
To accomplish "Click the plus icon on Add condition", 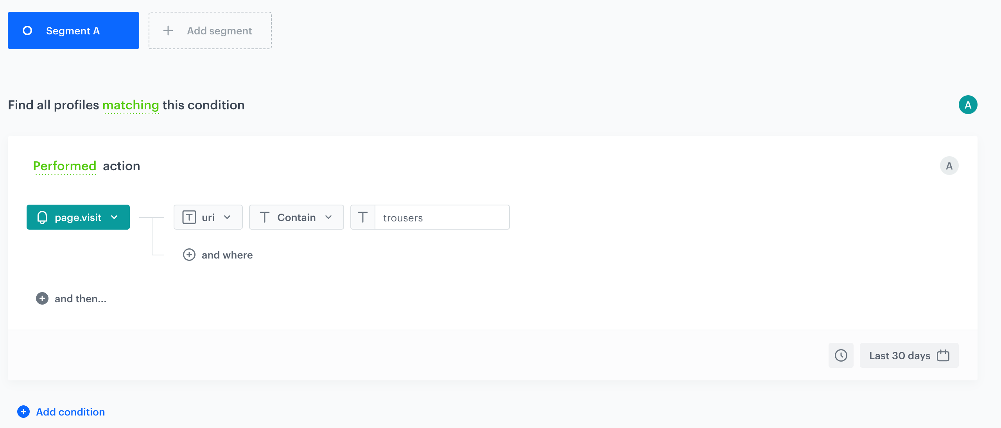I will click(x=23, y=412).
